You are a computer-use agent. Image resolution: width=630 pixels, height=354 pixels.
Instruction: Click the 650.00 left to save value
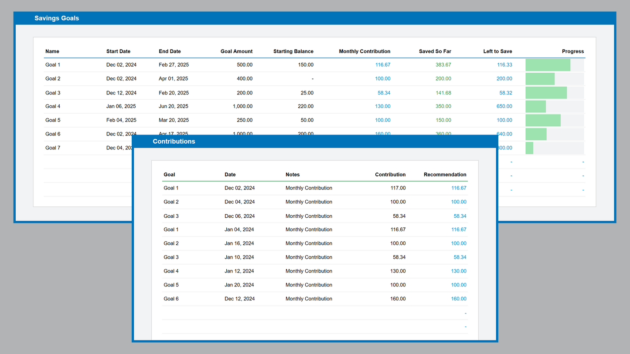pos(504,106)
